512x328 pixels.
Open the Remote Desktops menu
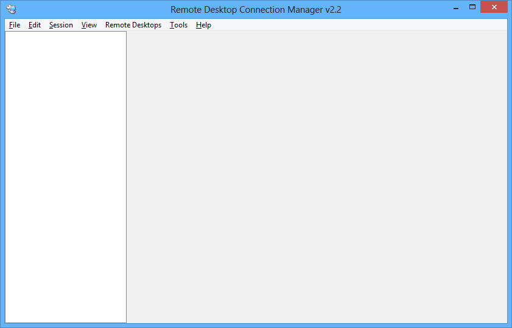[x=133, y=25]
